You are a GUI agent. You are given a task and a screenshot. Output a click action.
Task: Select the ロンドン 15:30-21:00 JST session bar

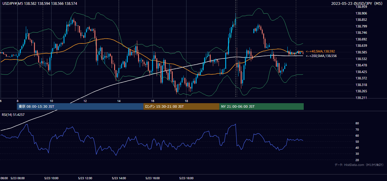point(181,106)
